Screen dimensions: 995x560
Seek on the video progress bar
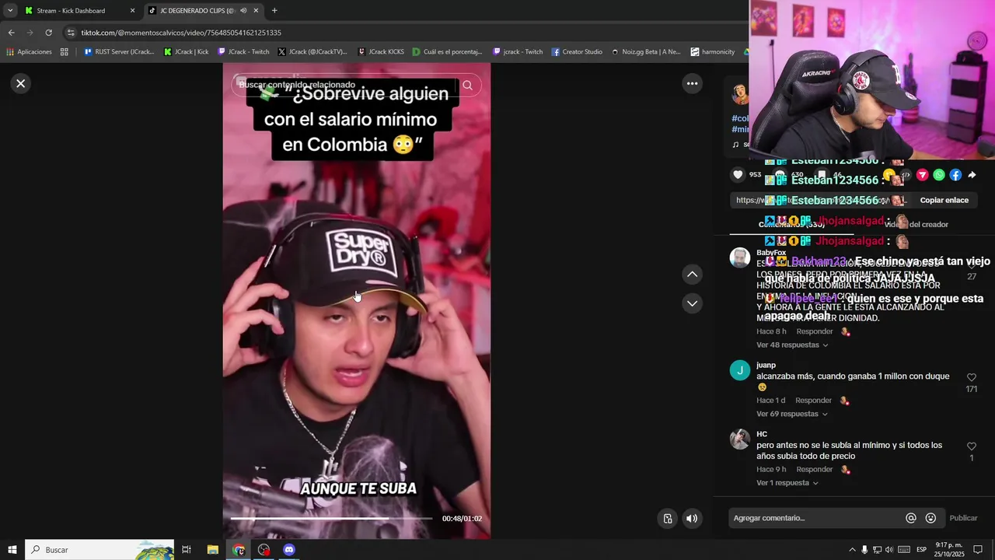(332, 518)
